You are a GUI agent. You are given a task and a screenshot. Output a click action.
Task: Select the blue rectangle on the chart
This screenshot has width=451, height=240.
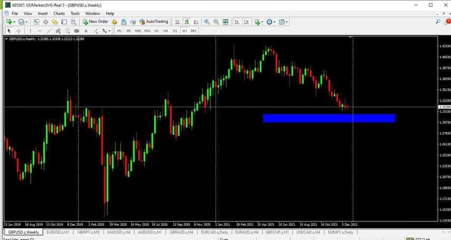[329, 118]
